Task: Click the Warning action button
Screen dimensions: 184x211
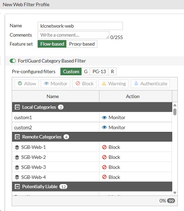Action: [113, 84]
